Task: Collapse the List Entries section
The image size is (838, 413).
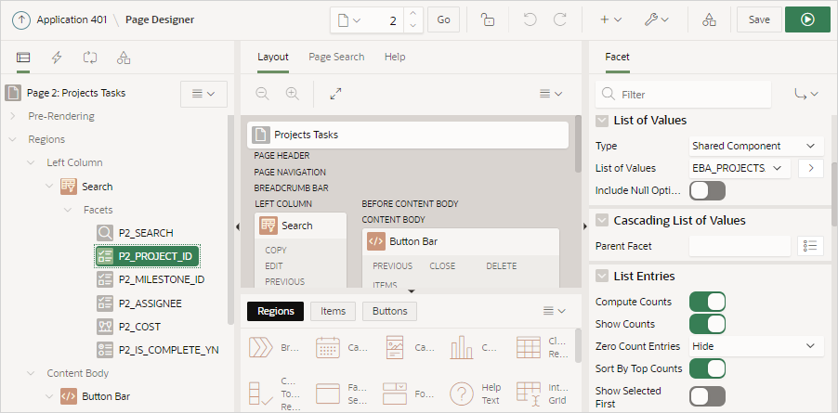Action: [602, 276]
